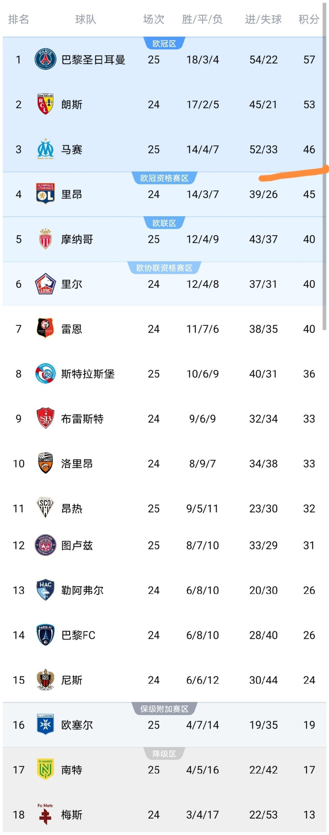This screenshot has width=329, height=835.
Task: Click the Le Havre HAC crest
Action: pos(46,590)
